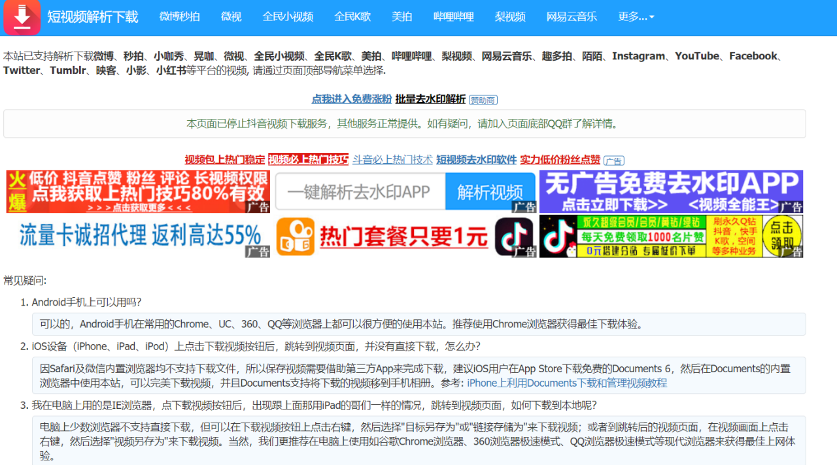Click the Douyin note icon beside 热门套餐 ad
Screen dimensions: 837x465
point(514,238)
